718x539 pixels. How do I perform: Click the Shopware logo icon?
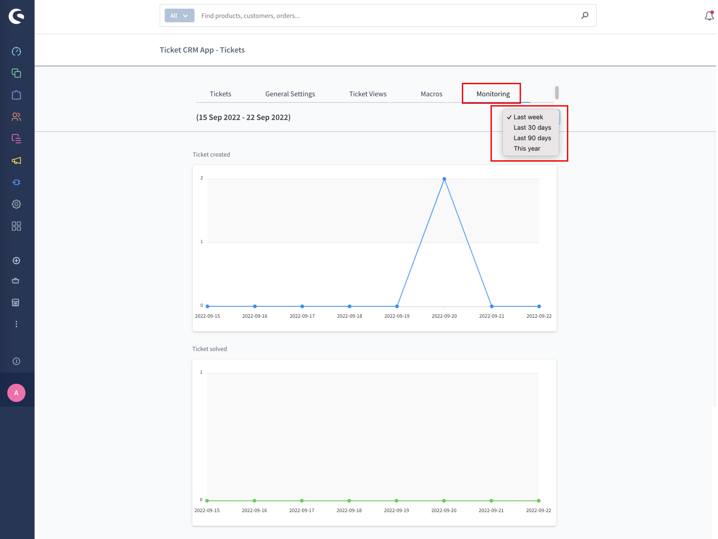[x=16, y=16]
